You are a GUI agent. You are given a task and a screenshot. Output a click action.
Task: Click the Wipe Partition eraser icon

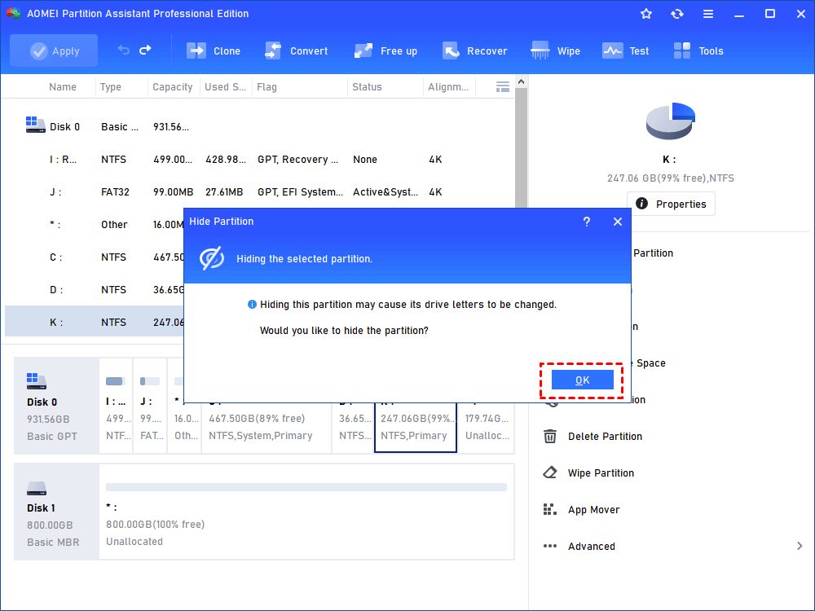(x=550, y=473)
